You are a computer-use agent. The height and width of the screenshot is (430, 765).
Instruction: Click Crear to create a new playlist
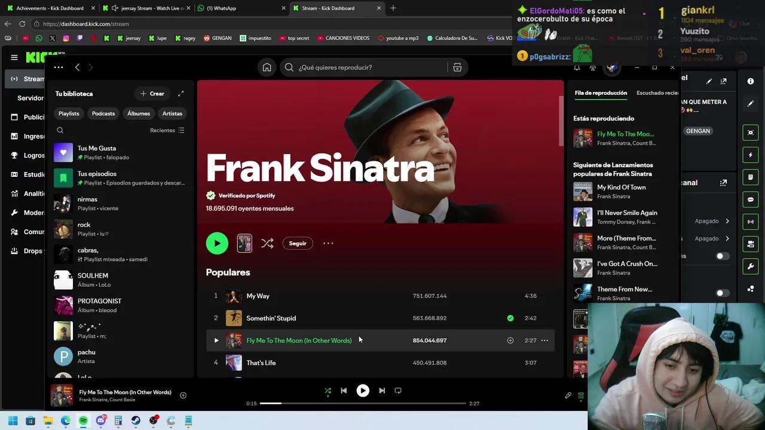coord(152,94)
